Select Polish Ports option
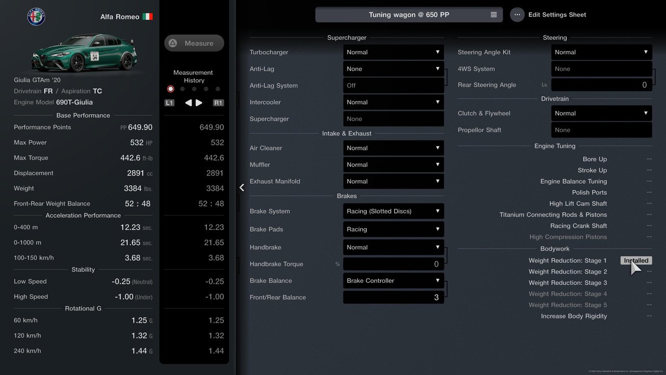The height and width of the screenshot is (375, 666). coord(590,192)
